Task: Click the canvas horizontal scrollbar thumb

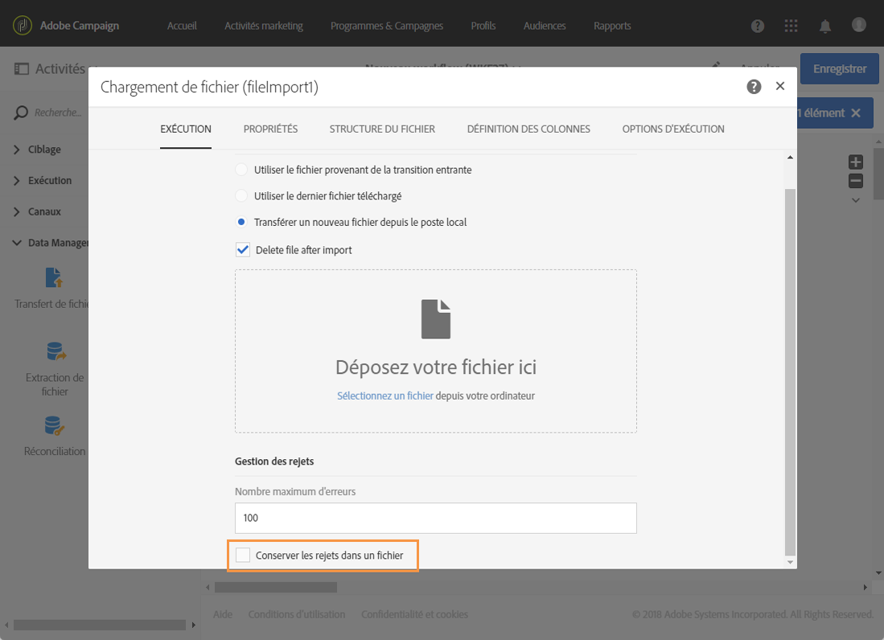Action: pyautogui.click(x=276, y=587)
